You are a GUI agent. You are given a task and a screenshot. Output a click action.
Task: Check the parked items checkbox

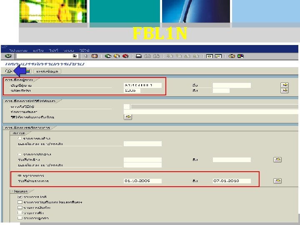coord(20,213)
